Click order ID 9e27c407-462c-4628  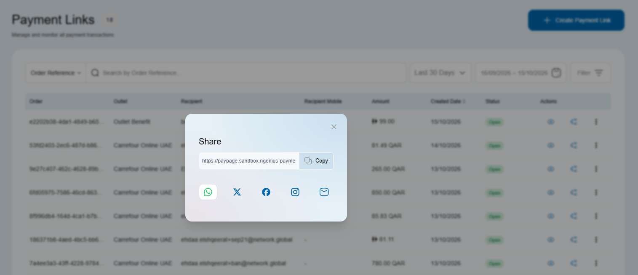[x=66, y=169]
